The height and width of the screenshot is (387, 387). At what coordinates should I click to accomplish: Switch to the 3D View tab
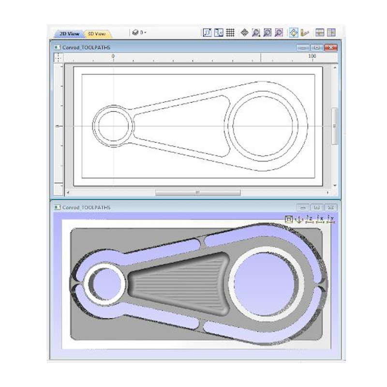point(97,33)
